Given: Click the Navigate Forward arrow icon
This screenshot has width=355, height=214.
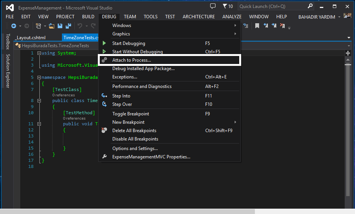Looking at the screenshot, I should pos(27,26).
